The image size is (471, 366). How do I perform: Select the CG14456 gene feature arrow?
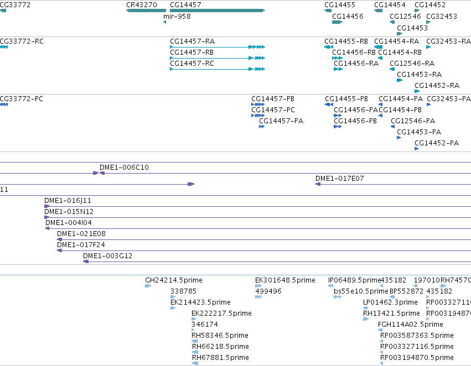(337, 22)
